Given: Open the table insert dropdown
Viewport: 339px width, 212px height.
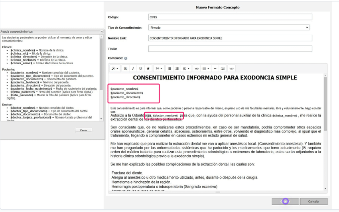Looking at the screenshot, I should [x=206, y=69].
